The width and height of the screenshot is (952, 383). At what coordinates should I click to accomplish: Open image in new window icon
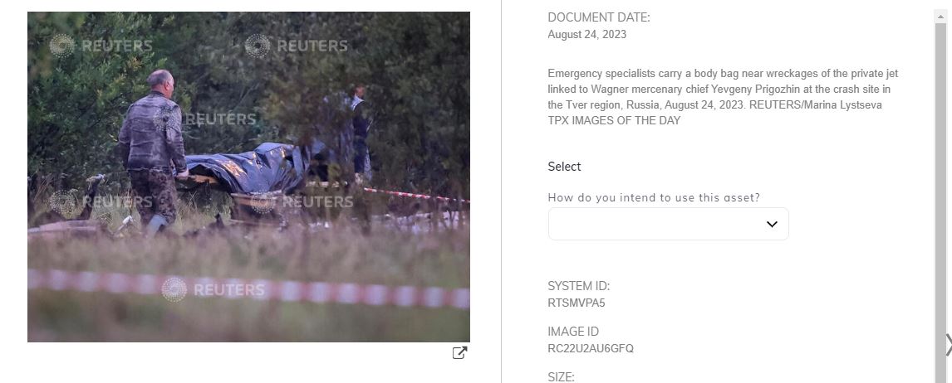(459, 352)
